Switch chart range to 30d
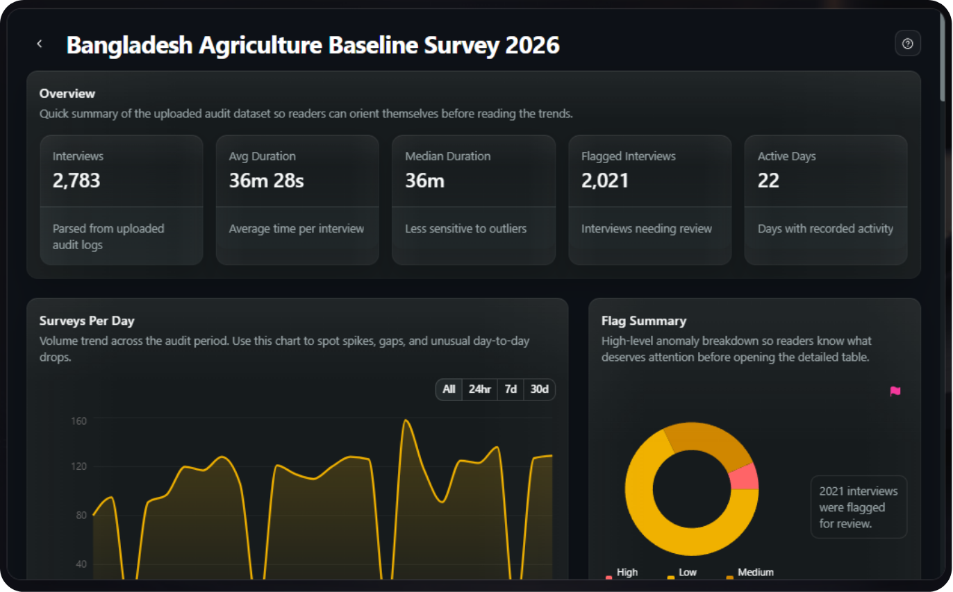This screenshot has height=592, width=953. click(540, 389)
